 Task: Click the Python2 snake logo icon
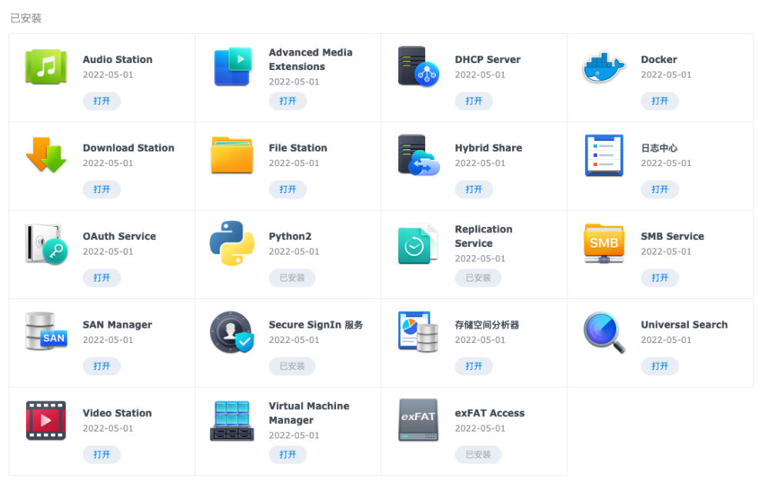tap(232, 243)
